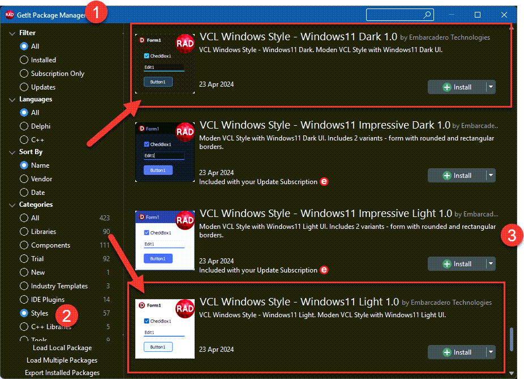Open Windows11 Impressive Light preview thumbnail

pyautogui.click(x=165, y=241)
